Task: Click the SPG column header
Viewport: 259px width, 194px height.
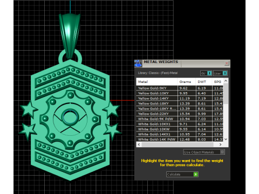Action: point(217,82)
